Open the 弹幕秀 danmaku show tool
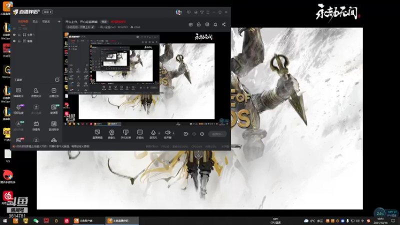Viewport: 400px width, 225px height. pos(36,126)
